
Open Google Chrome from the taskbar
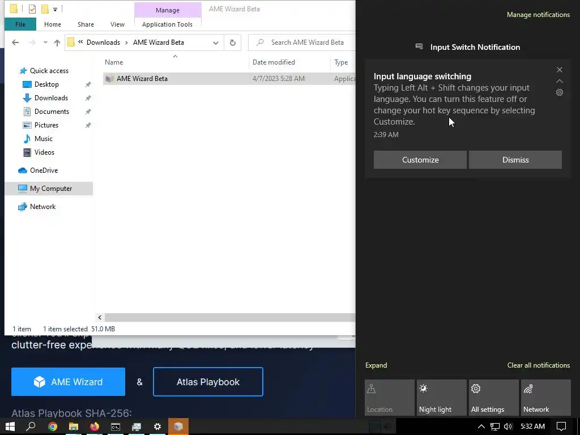pos(53,427)
